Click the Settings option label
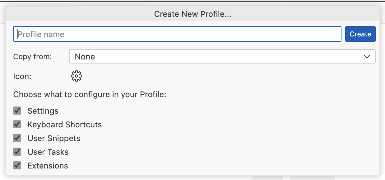 point(43,111)
